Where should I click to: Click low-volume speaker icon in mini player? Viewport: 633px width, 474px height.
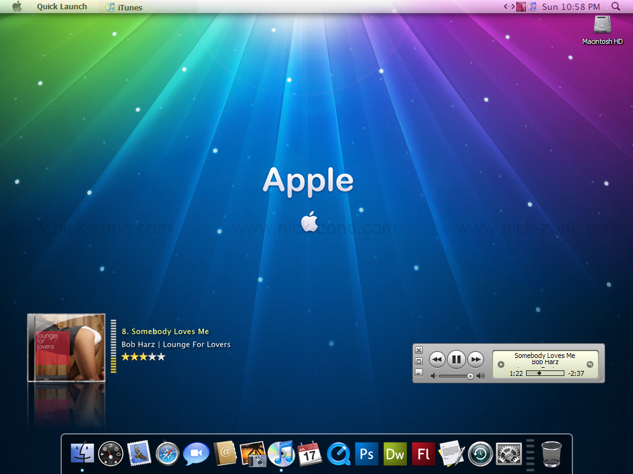433,376
